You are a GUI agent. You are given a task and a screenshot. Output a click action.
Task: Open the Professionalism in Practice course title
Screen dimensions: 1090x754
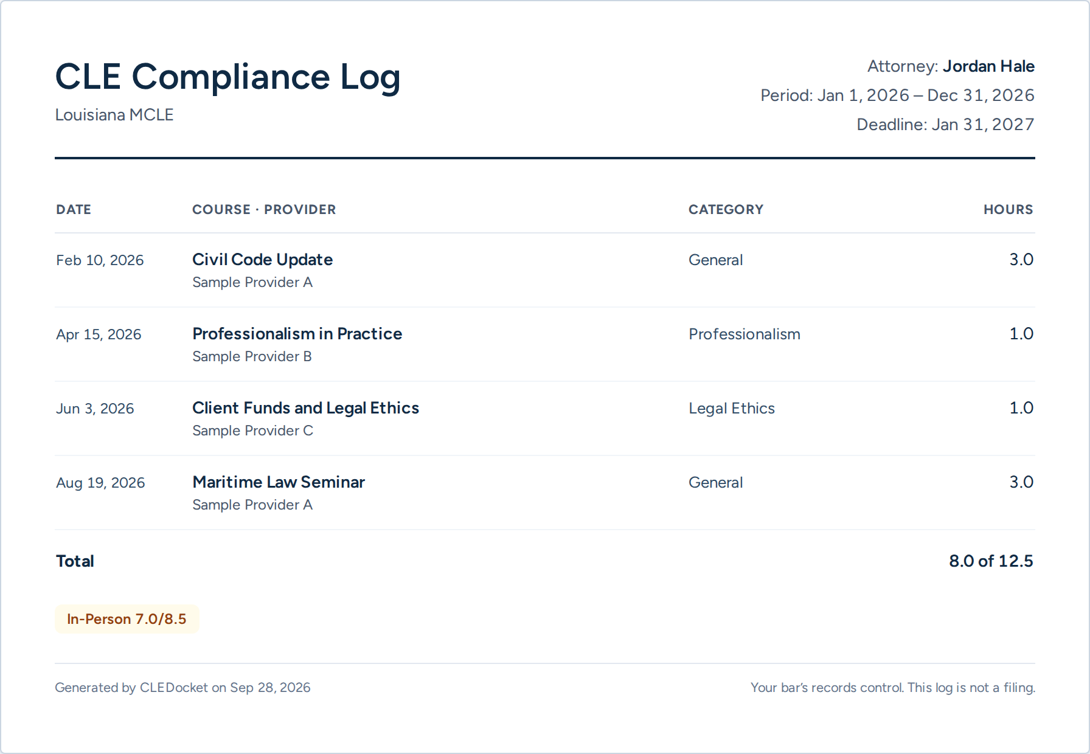(297, 334)
